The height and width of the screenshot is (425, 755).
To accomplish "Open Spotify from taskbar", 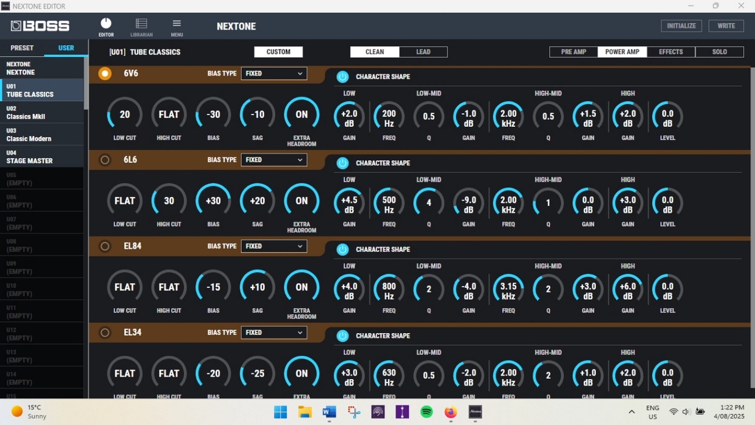I will click(426, 412).
